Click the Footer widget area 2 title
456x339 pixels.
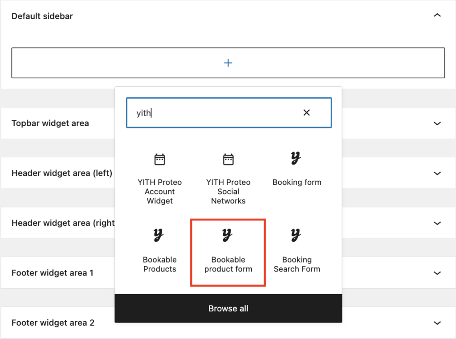coord(53,323)
